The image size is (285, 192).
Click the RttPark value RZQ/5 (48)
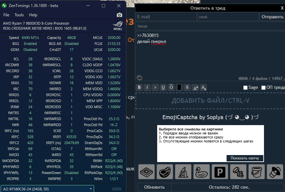click(x=114, y=167)
